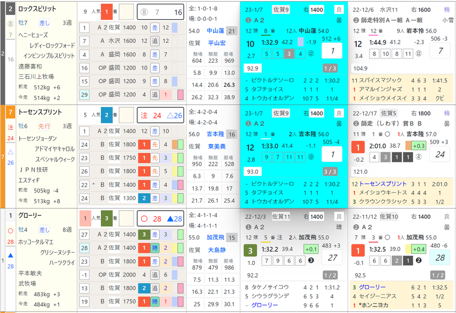The height and width of the screenshot is (313, 456).
Task: Open the 佐賀5 race badge dated 22-12/17
Action: 389,113
